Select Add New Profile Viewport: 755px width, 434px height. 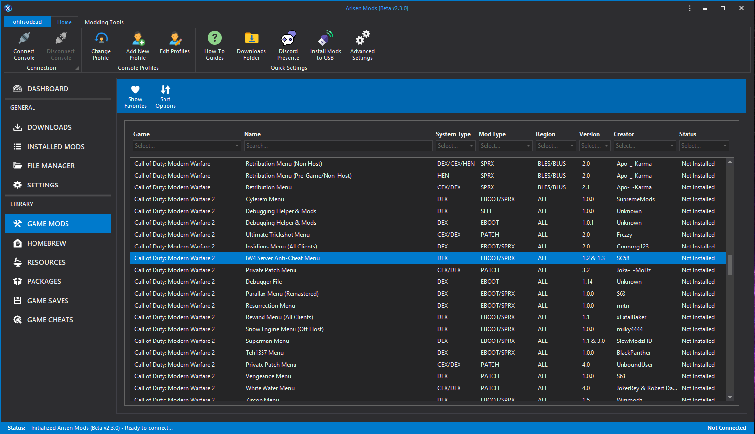(x=137, y=45)
